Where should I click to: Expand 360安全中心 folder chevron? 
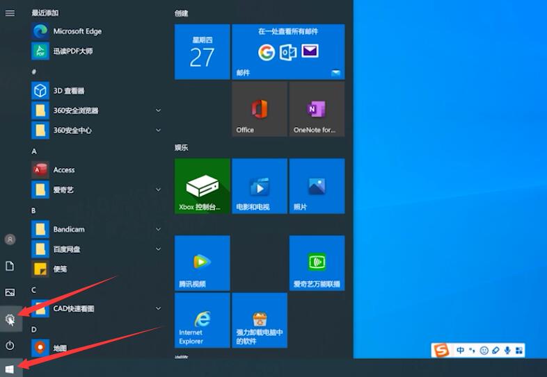click(158, 131)
